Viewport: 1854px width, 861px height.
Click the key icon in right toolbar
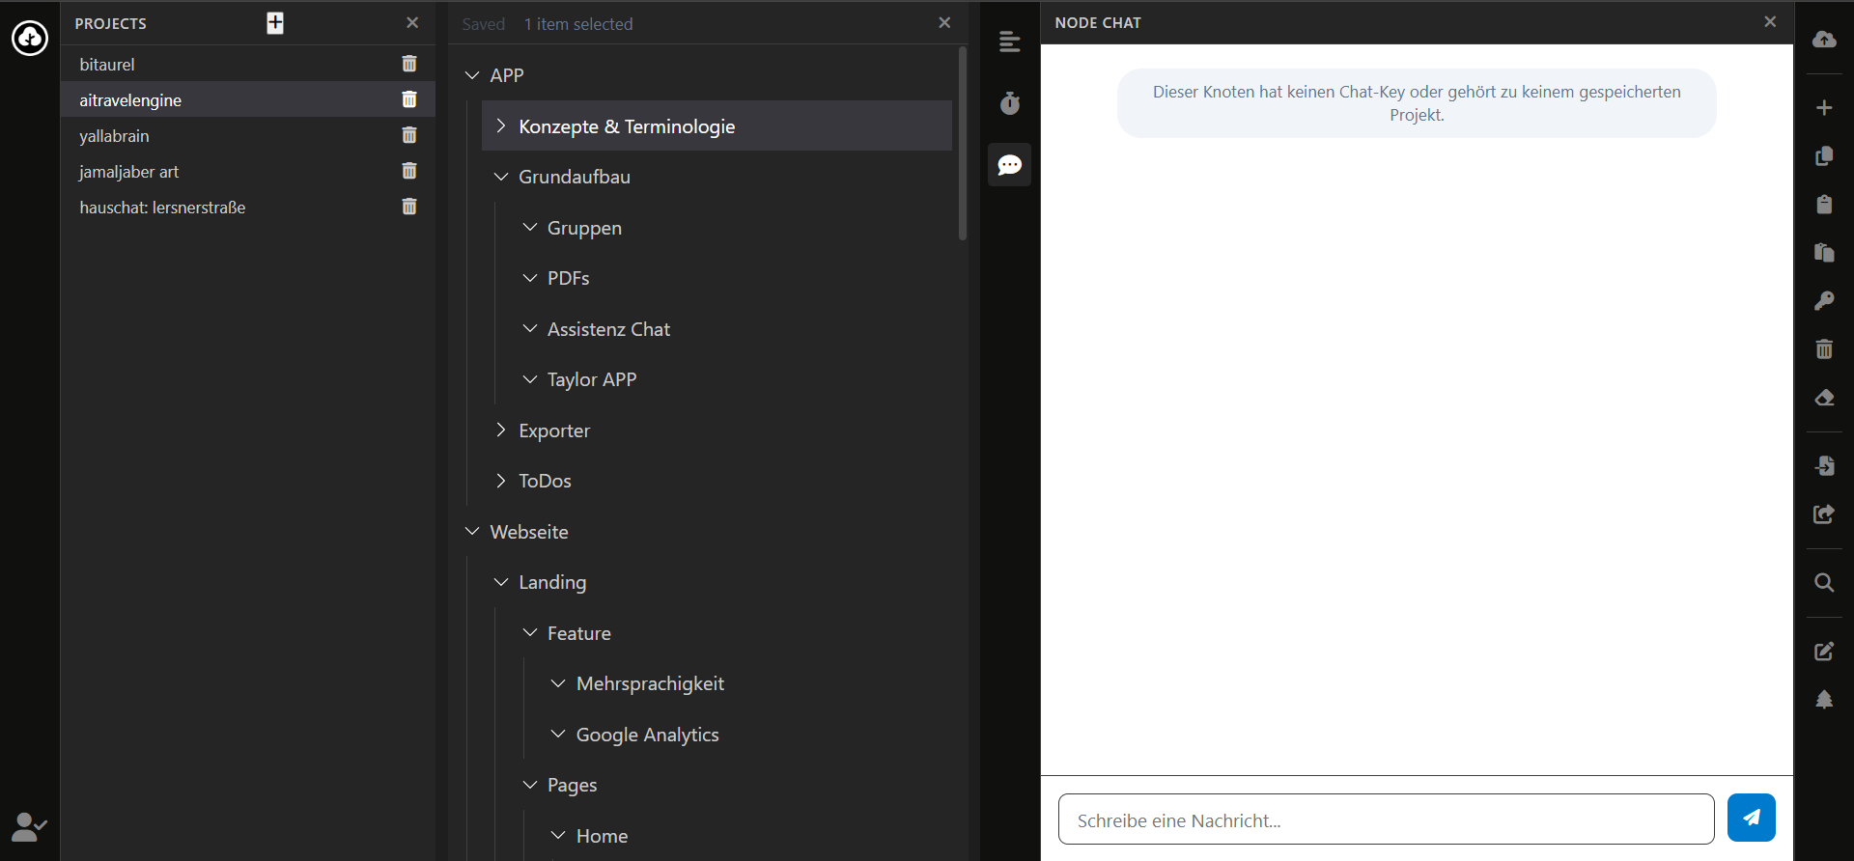(1823, 301)
